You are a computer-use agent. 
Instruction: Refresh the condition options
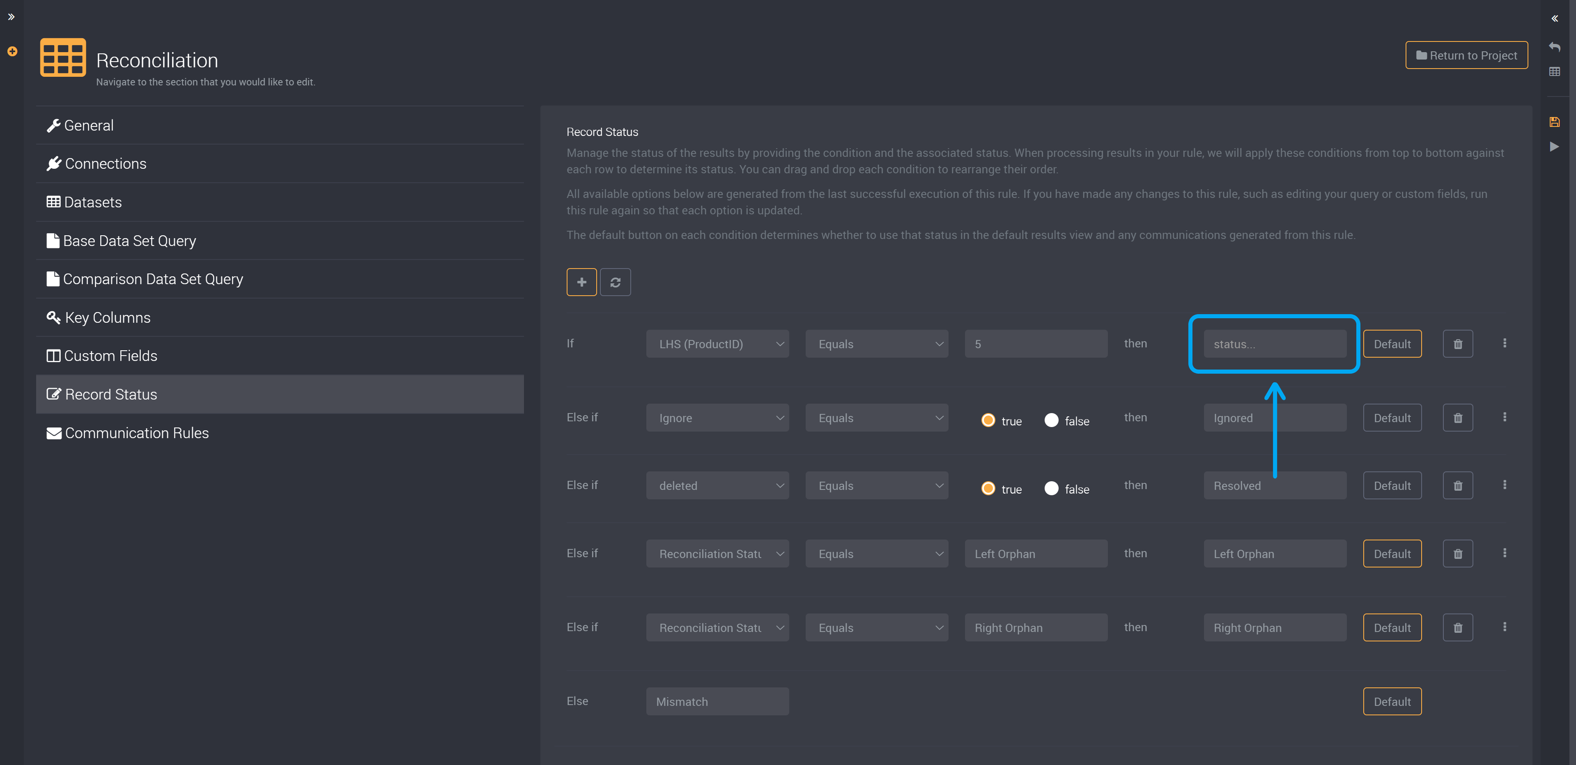615,282
